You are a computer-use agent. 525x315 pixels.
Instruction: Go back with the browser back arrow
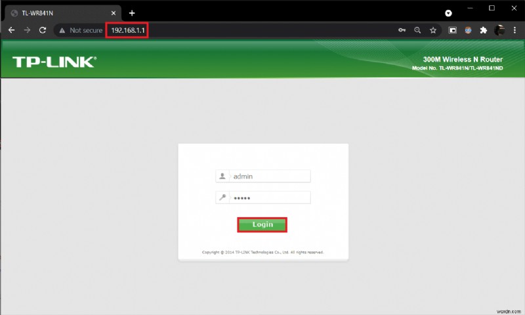click(11, 30)
